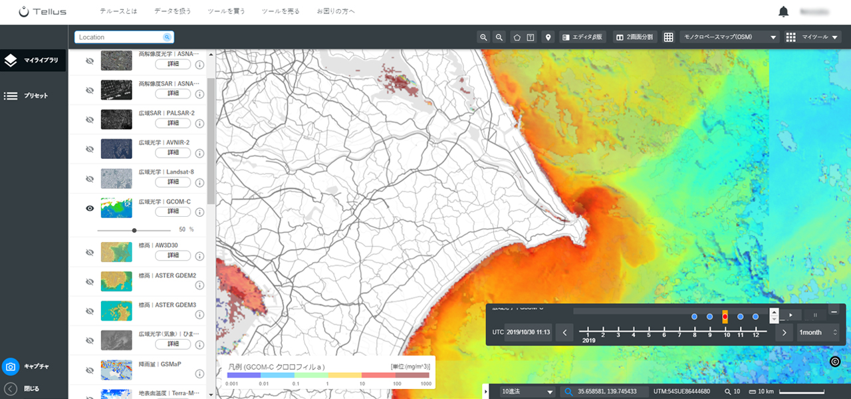Click the zoom in magnifier icon

[484, 37]
